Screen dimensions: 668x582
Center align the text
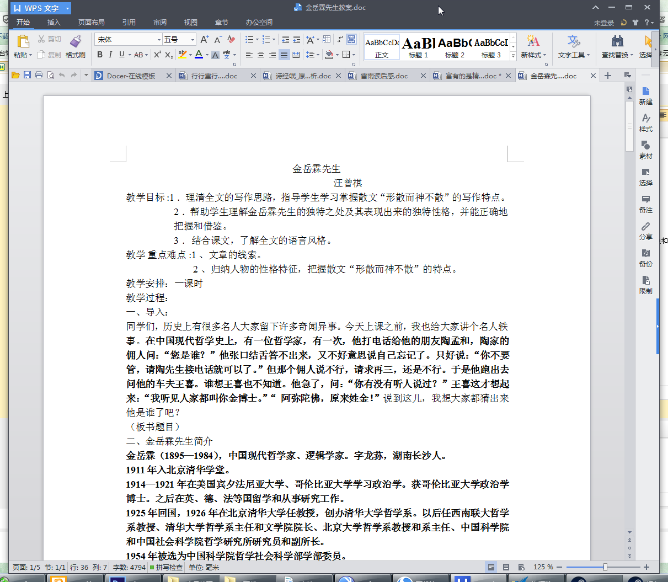click(x=261, y=55)
